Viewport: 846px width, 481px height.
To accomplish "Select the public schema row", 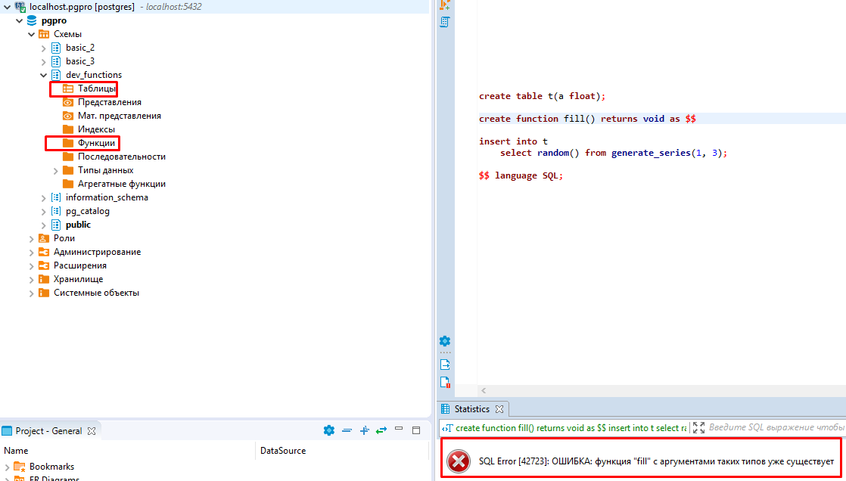I will tap(78, 225).
